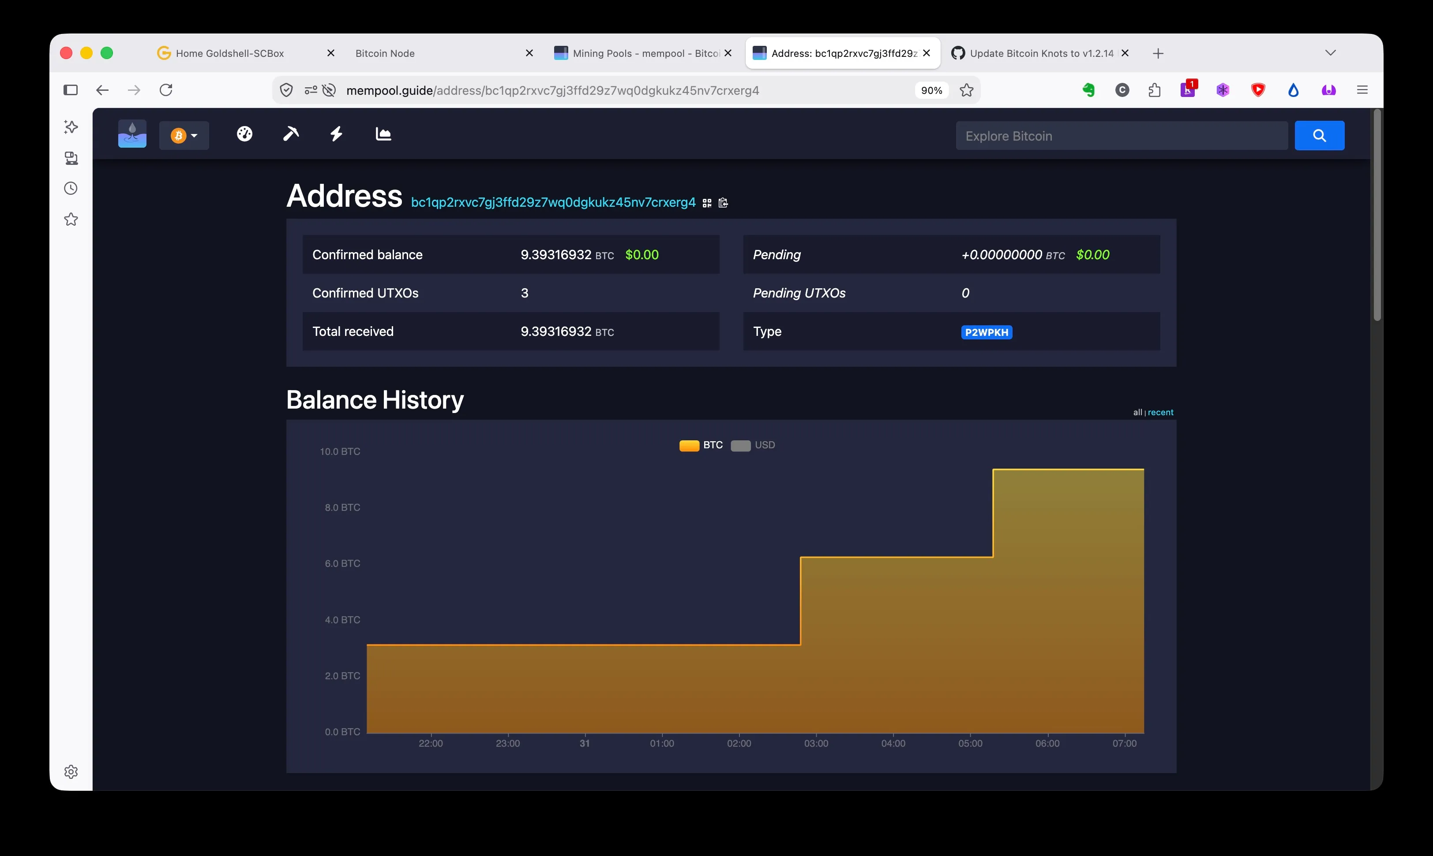This screenshot has height=856, width=1433.
Task: Toggle the browser sidebar button
Action: [x=71, y=90]
